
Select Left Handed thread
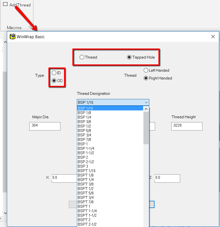146,70
